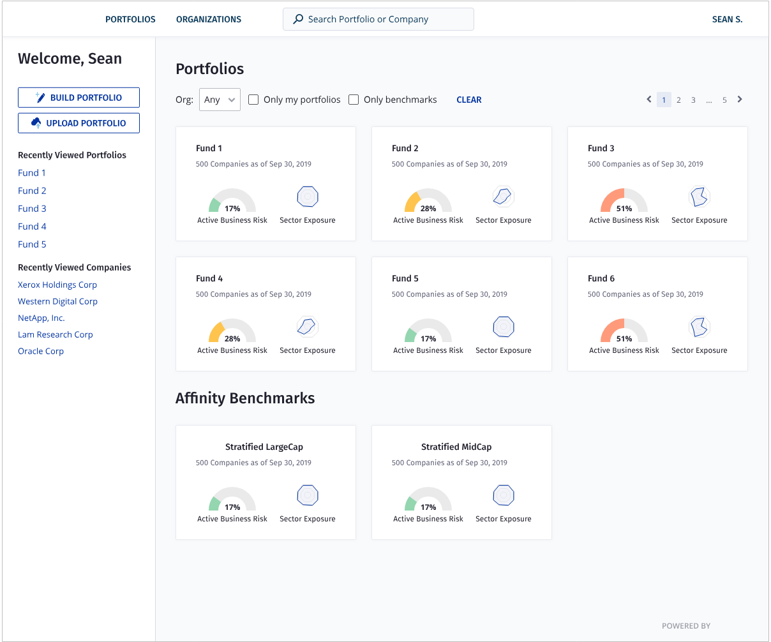This screenshot has height=642, width=771.
Task: Open Xerox Holdings Corp company link
Action: (57, 285)
